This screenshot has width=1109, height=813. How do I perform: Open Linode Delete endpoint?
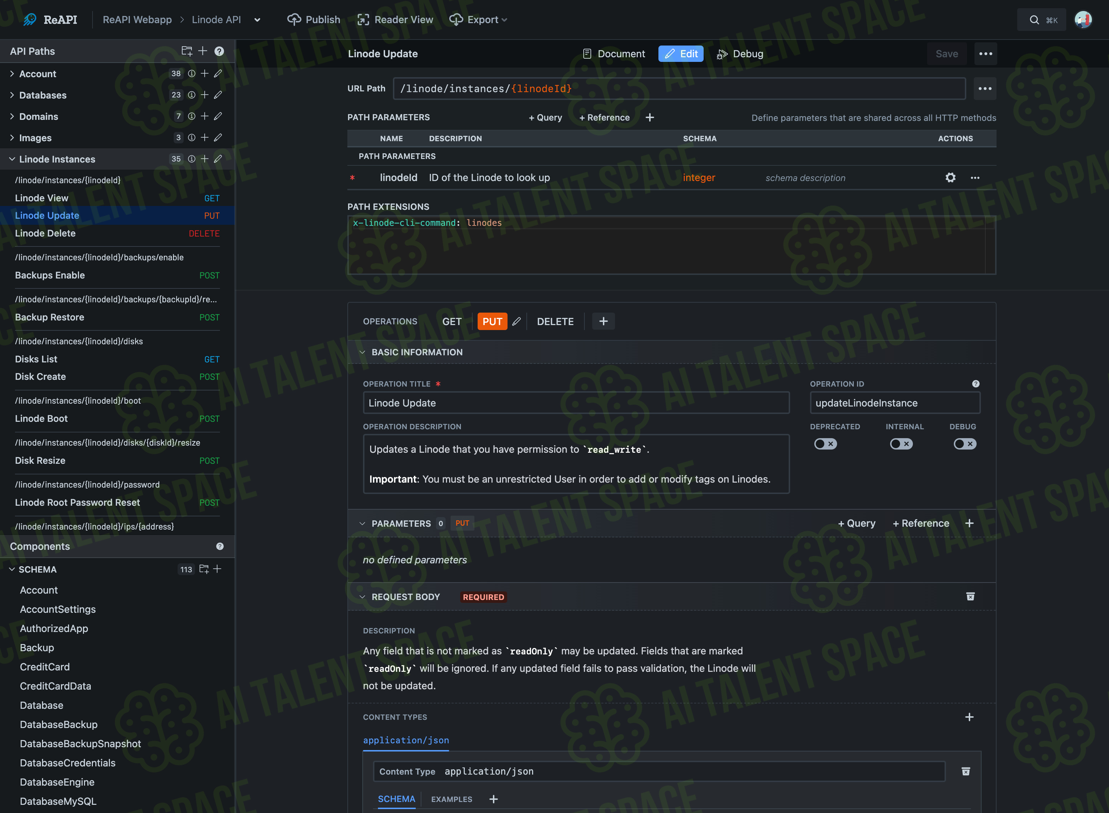click(117, 233)
